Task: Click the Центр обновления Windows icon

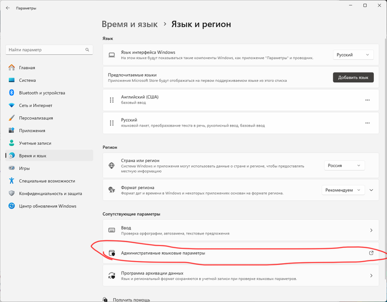Action: [x=12, y=206]
